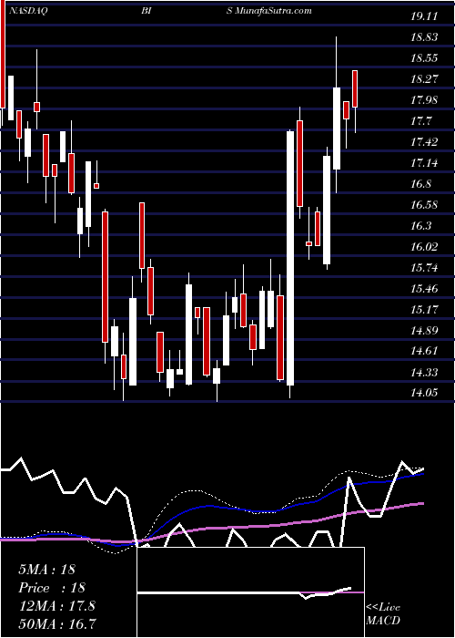The image size is (455, 638).
Task: Click the 50MA : 16.7 indicator text
Action: click(56, 625)
